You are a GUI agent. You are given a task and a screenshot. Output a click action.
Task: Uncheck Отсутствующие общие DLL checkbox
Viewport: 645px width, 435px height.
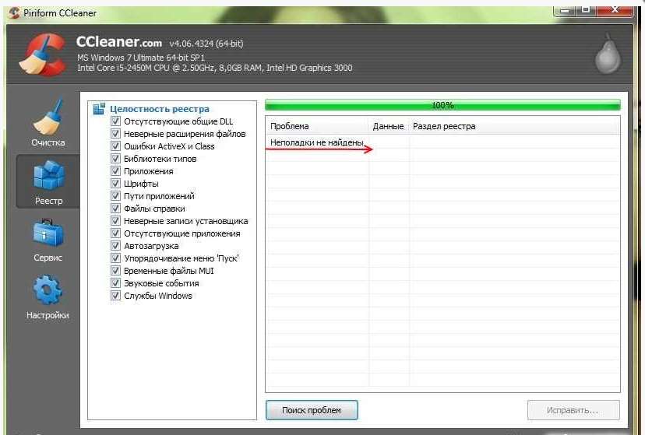pyautogui.click(x=115, y=121)
